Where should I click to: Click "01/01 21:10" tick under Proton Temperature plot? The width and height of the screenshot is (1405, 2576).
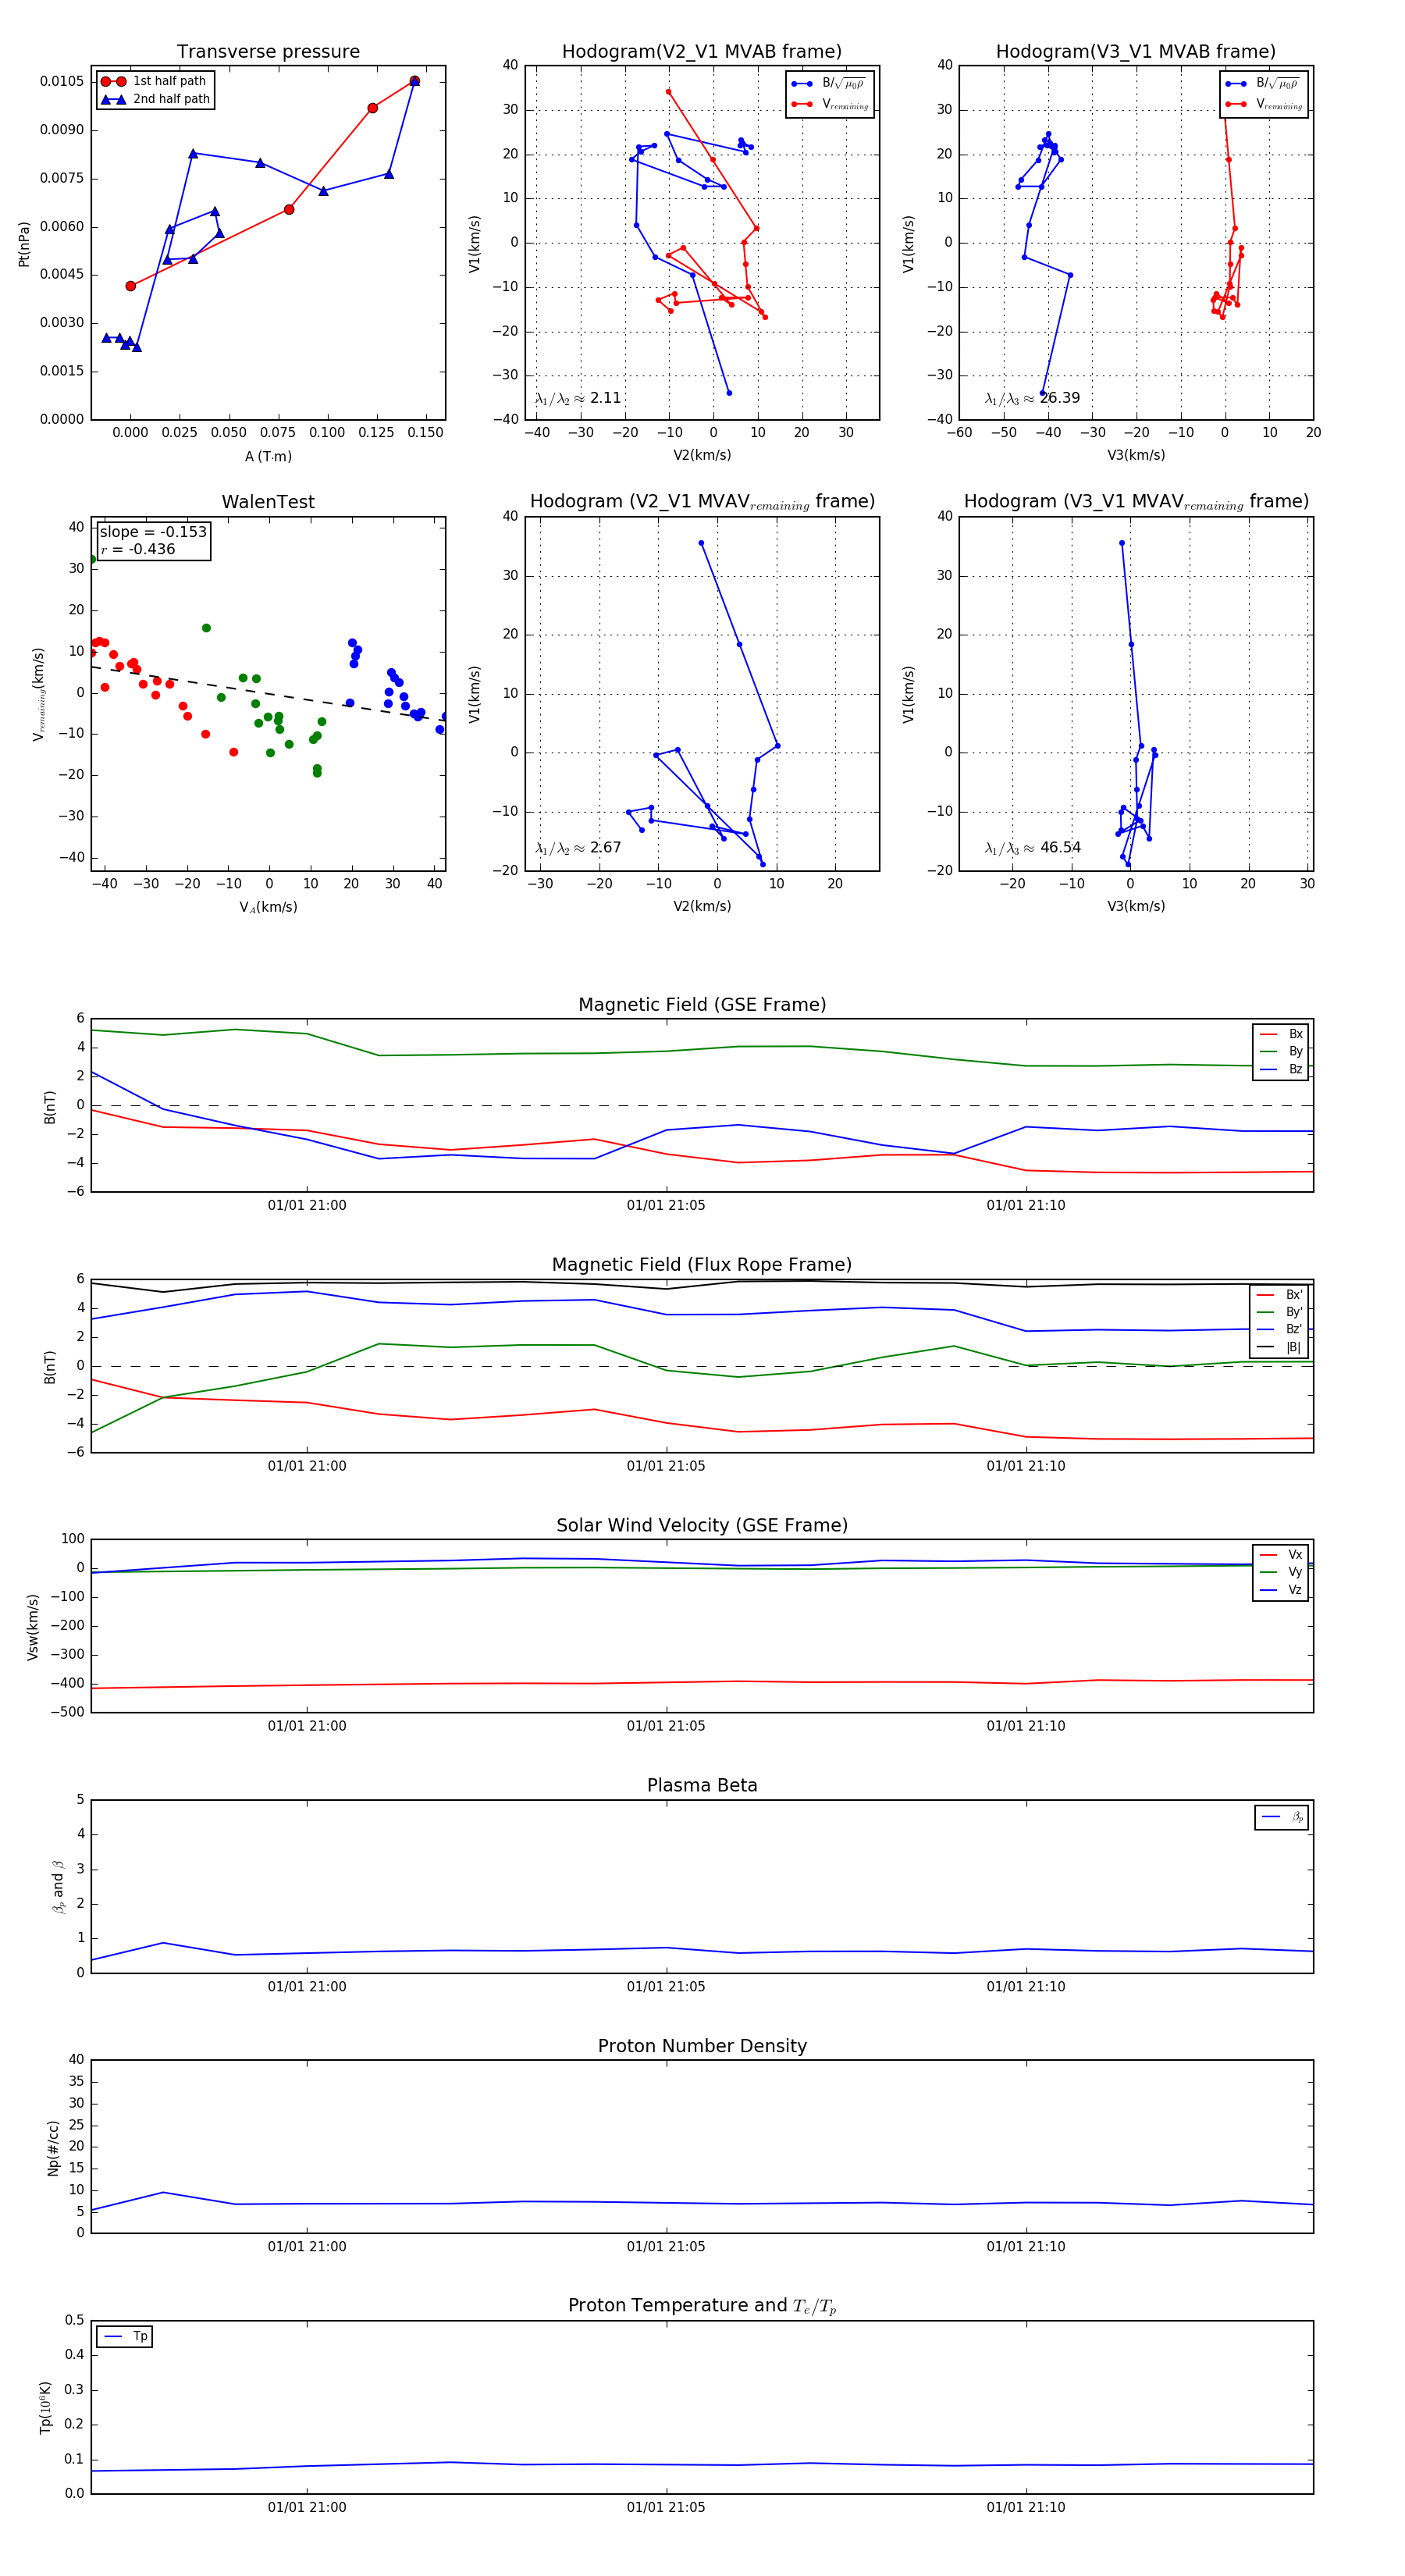[x=1026, y=2508]
